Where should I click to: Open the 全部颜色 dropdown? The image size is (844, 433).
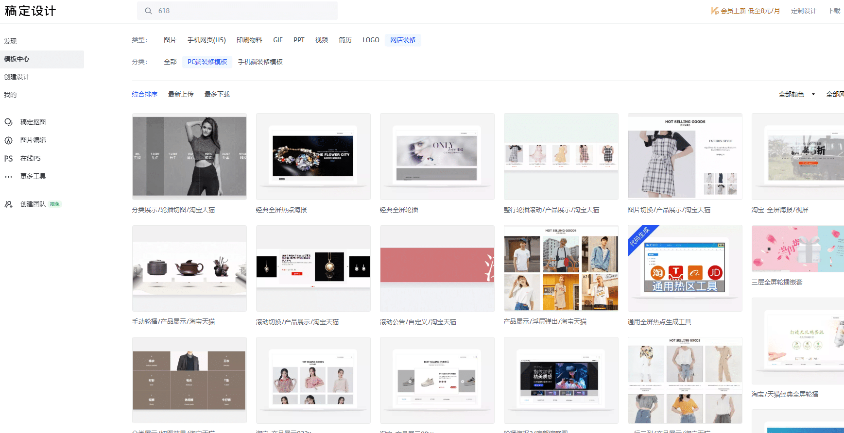click(797, 94)
